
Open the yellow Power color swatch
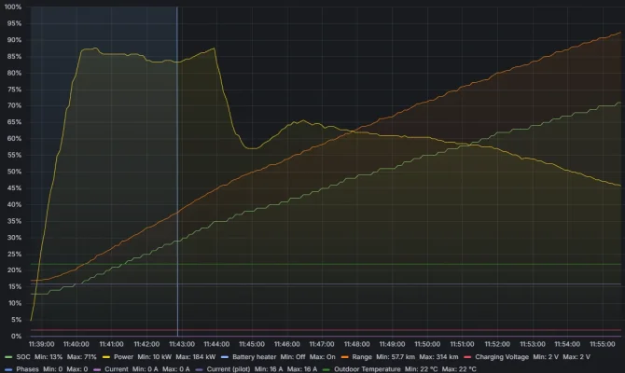pos(105,357)
